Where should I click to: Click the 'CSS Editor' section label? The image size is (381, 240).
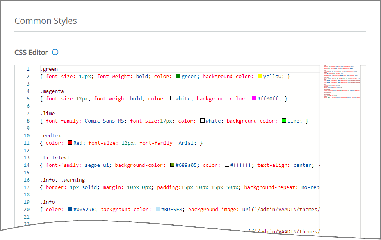pyautogui.click(x=31, y=53)
